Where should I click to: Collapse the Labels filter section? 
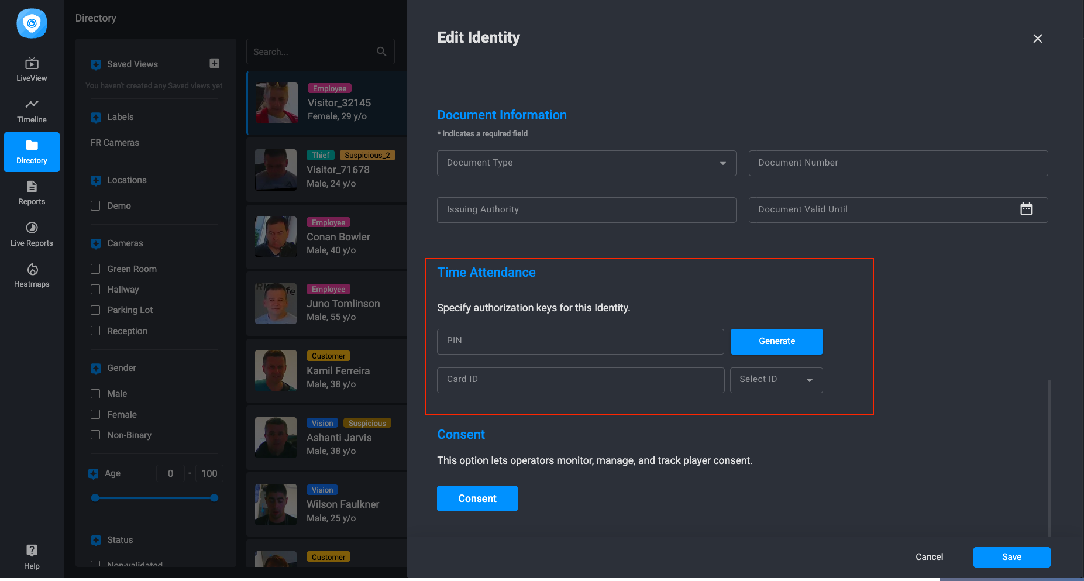[x=96, y=118]
